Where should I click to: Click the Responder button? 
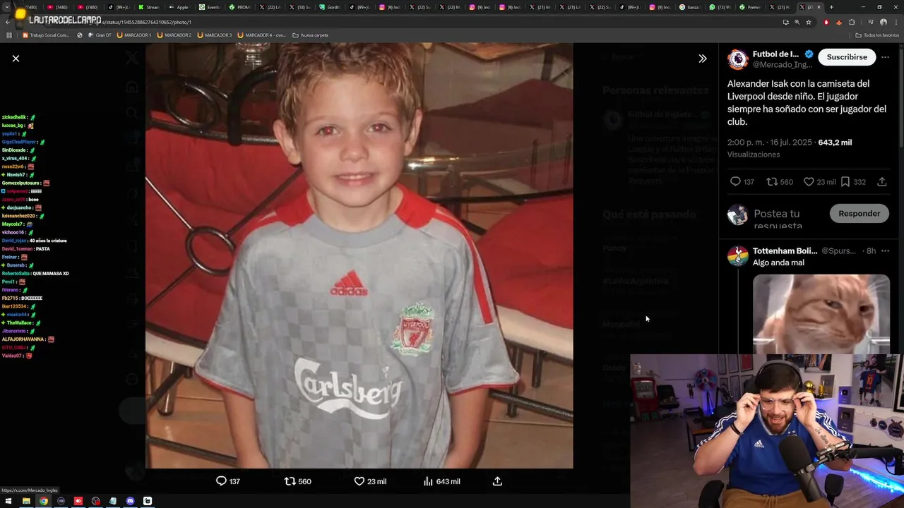[859, 213]
